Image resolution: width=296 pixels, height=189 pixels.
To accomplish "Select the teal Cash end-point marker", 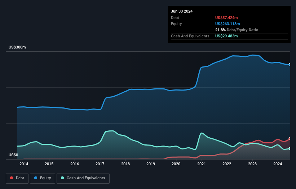I will pos(290,149).
